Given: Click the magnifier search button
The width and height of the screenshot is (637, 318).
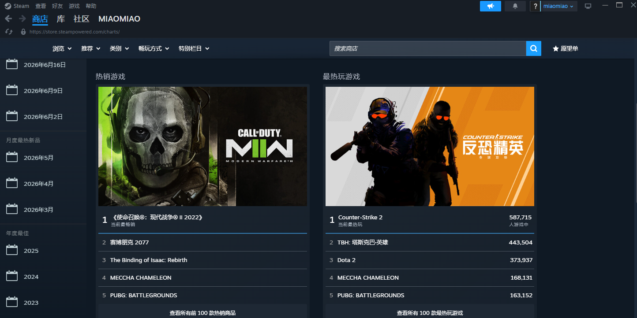Looking at the screenshot, I should pos(533,48).
